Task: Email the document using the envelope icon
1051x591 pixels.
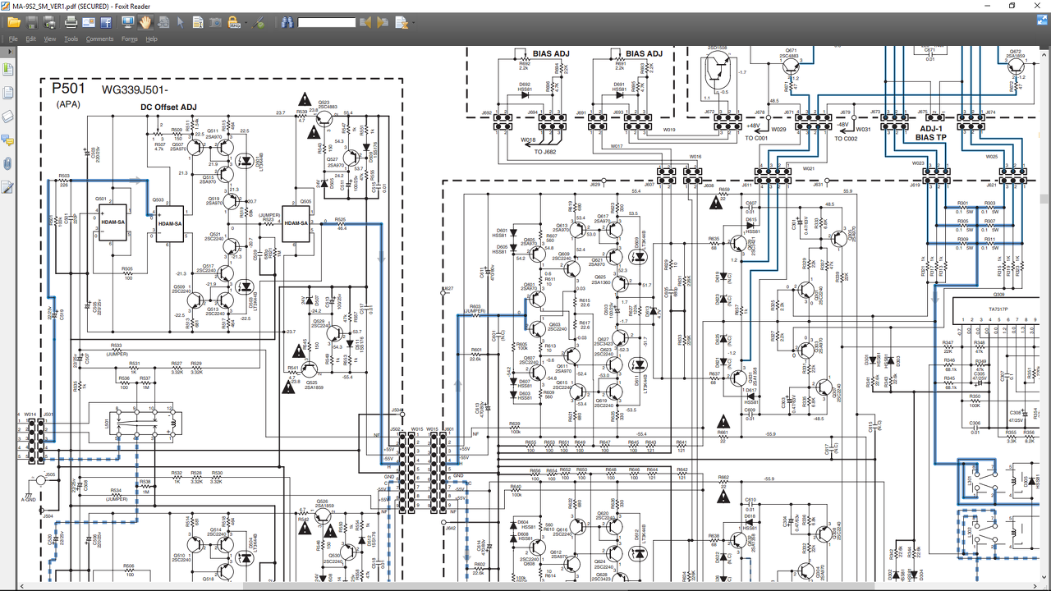Action: coord(88,22)
